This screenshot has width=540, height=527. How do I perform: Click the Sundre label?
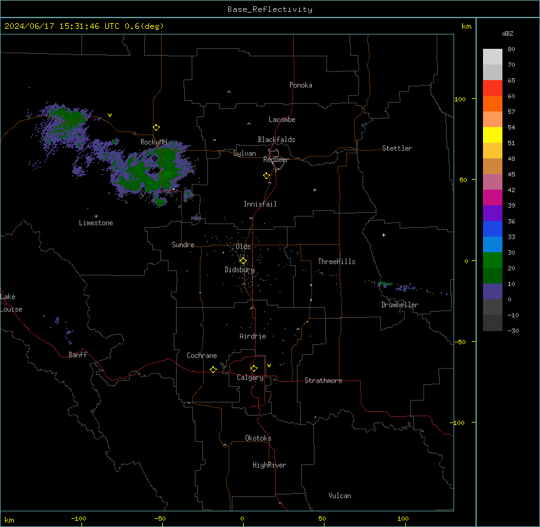[183, 245]
